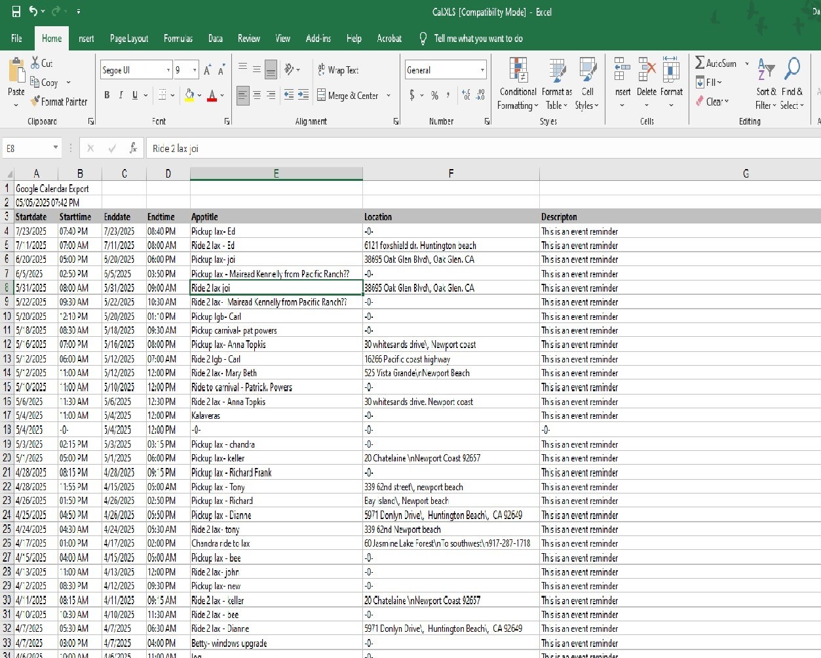Open the Number format dialog launcher
This screenshot has width=821, height=658.
487,121
